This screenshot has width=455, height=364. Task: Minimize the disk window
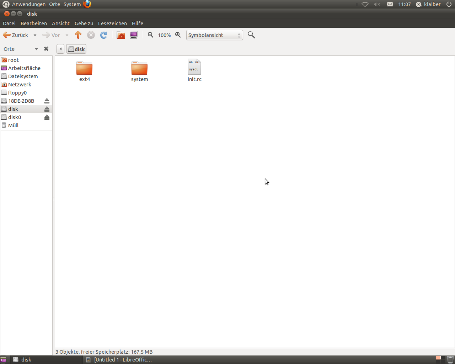click(13, 14)
